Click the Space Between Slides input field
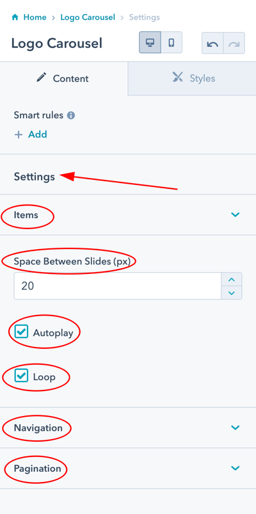Image resolution: width=256 pixels, height=514 pixels. pos(118,286)
